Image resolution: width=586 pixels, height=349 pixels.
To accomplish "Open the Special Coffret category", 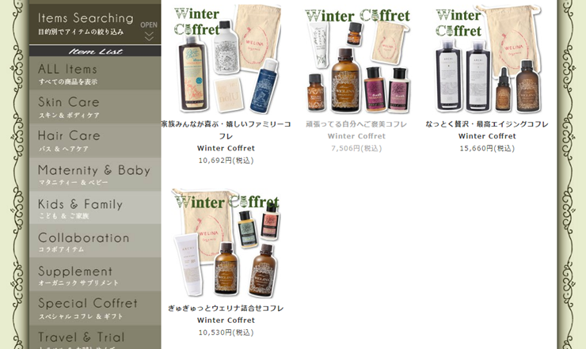I will 95,308.
